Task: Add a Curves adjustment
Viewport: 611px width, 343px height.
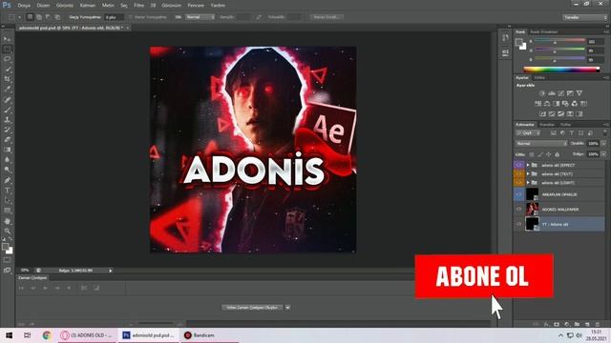Action: 560,93
